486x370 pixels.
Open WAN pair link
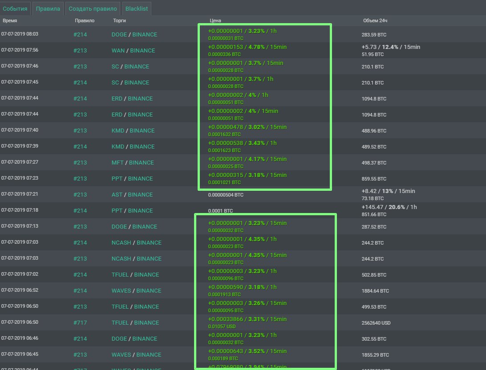[118, 50]
